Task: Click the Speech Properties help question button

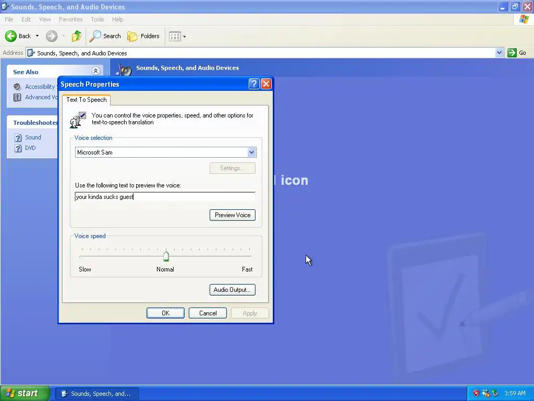Action: [254, 84]
